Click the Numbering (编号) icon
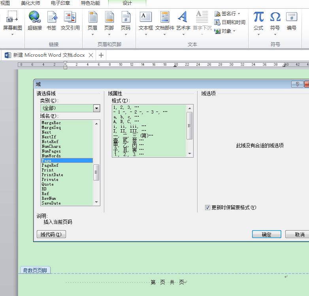Viewport: 309px width, 296px height. [292, 17]
